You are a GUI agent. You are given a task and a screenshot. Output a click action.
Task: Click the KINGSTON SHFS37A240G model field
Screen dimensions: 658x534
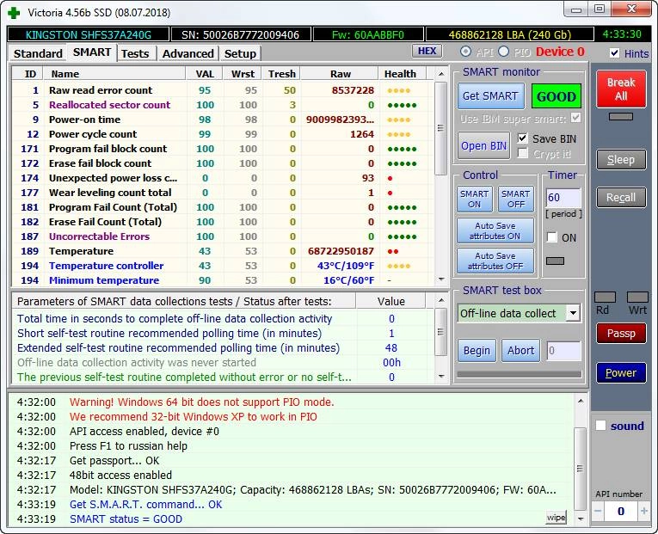[88, 34]
